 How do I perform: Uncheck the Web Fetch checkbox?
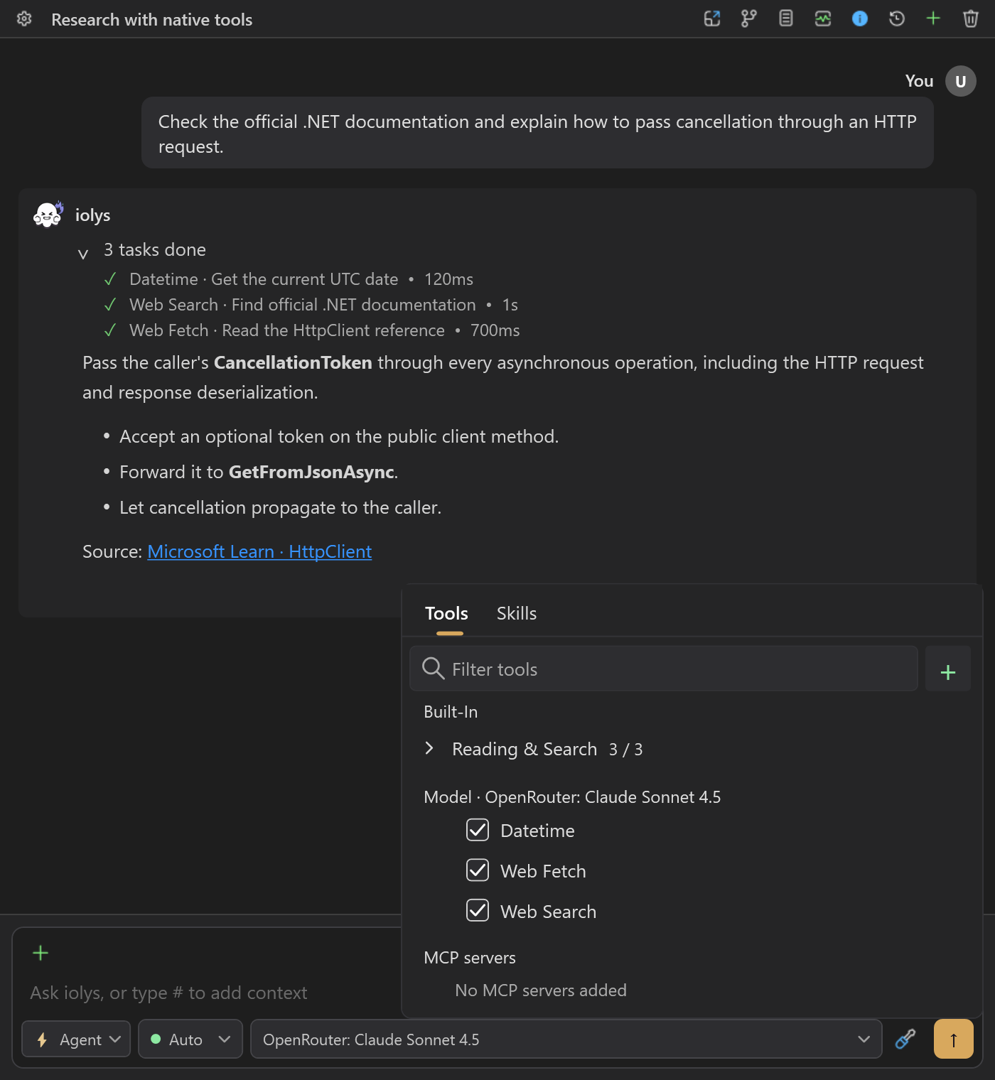478,870
